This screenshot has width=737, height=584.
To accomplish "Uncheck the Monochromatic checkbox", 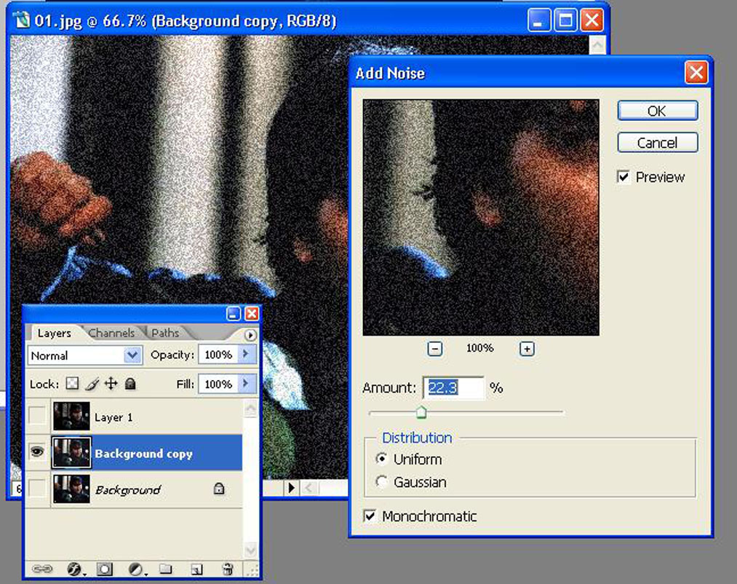I will (370, 516).
